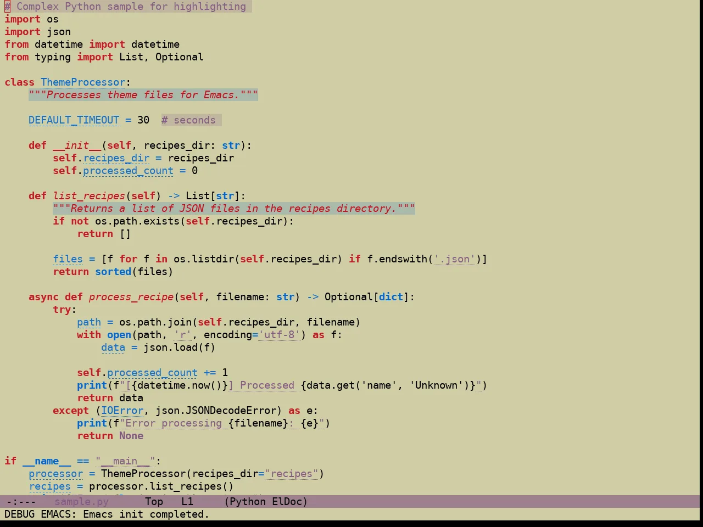Click the "sample.py" buffer name in mode line
Screen dimensions: 703x527
tap(81, 502)
